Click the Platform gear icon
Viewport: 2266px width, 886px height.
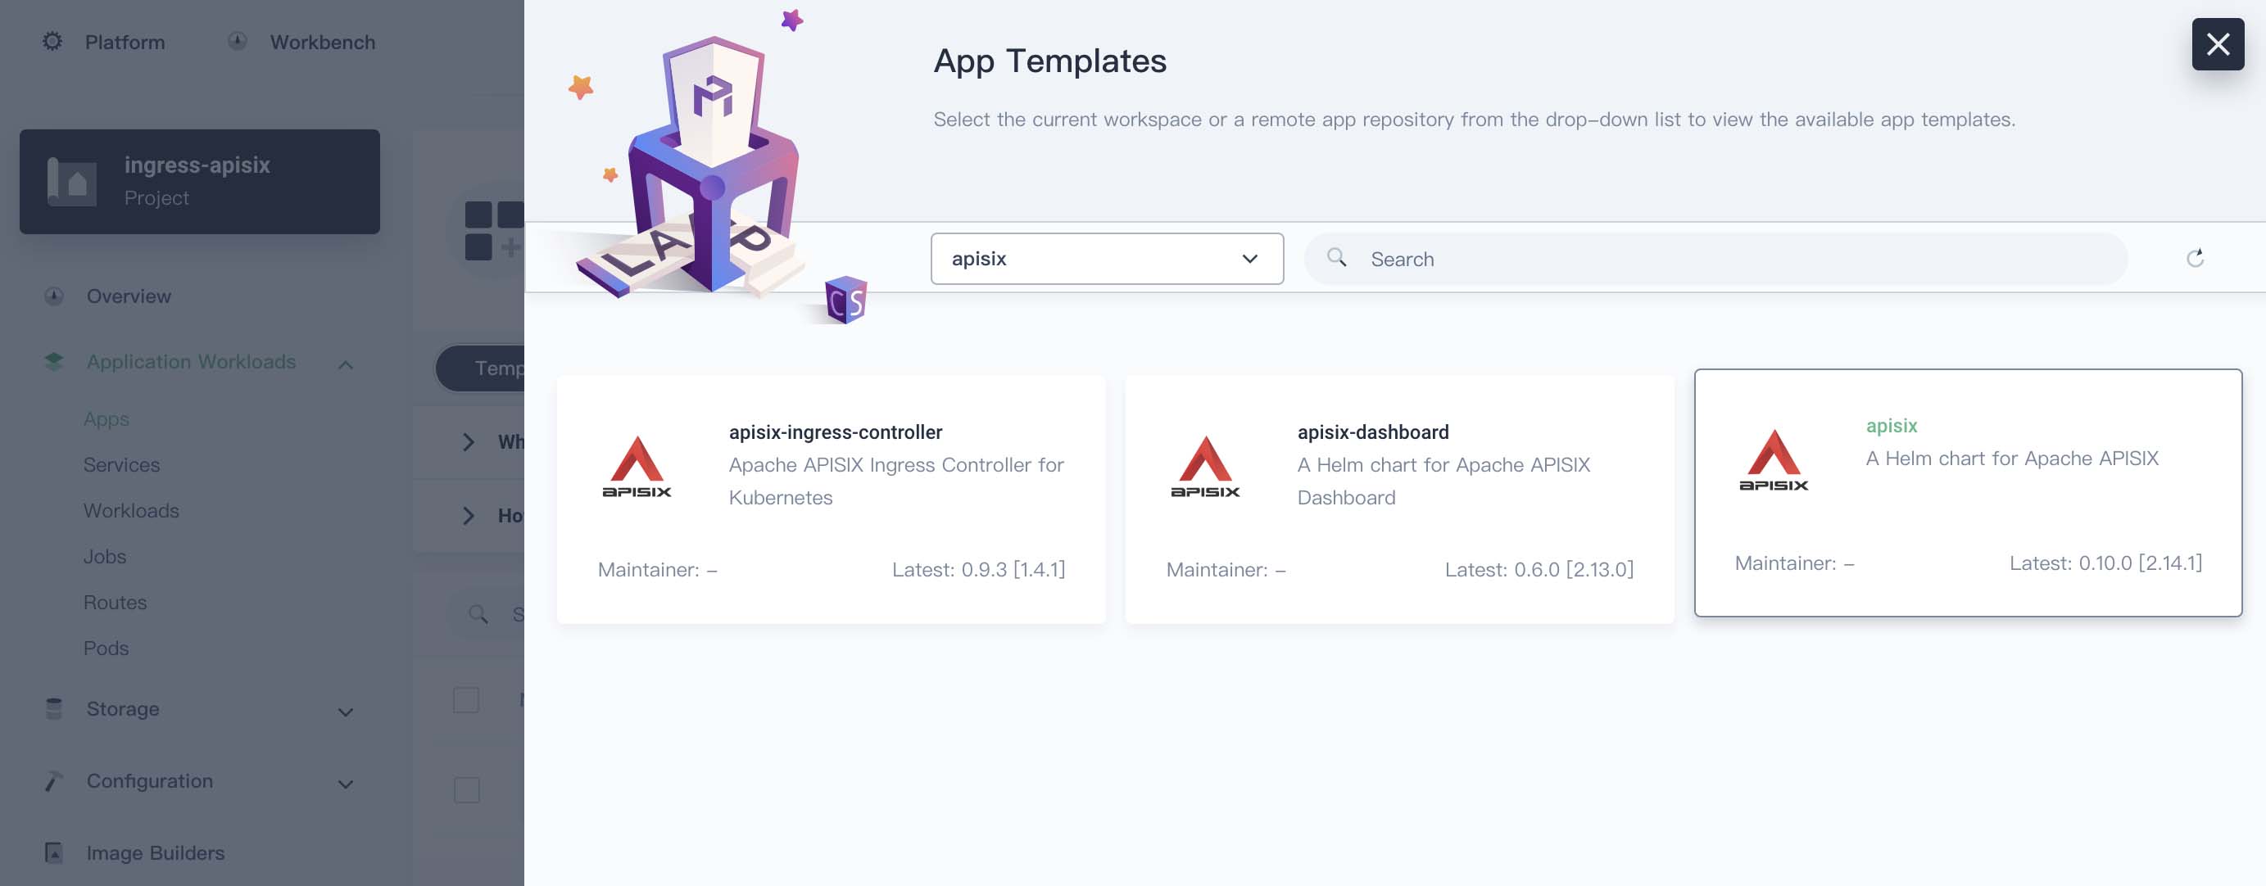tap(52, 41)
